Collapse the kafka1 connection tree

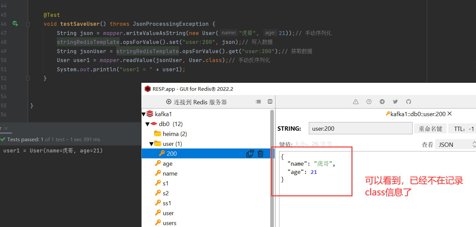(x=144, y=114)
